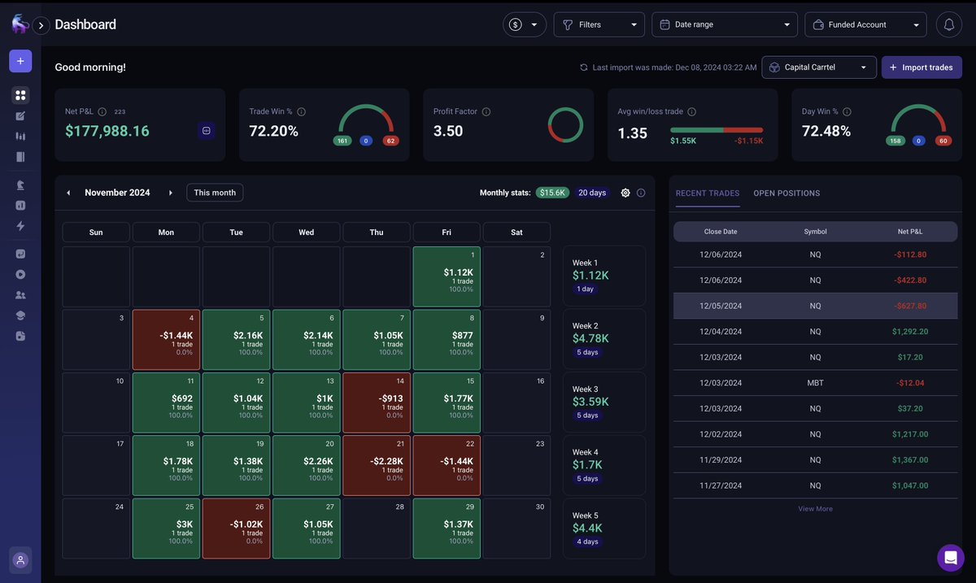This screenshot has height=583, width=976.
Task: Open the November 4 calendar day cell -$1.44K
Action: (166, 340)
